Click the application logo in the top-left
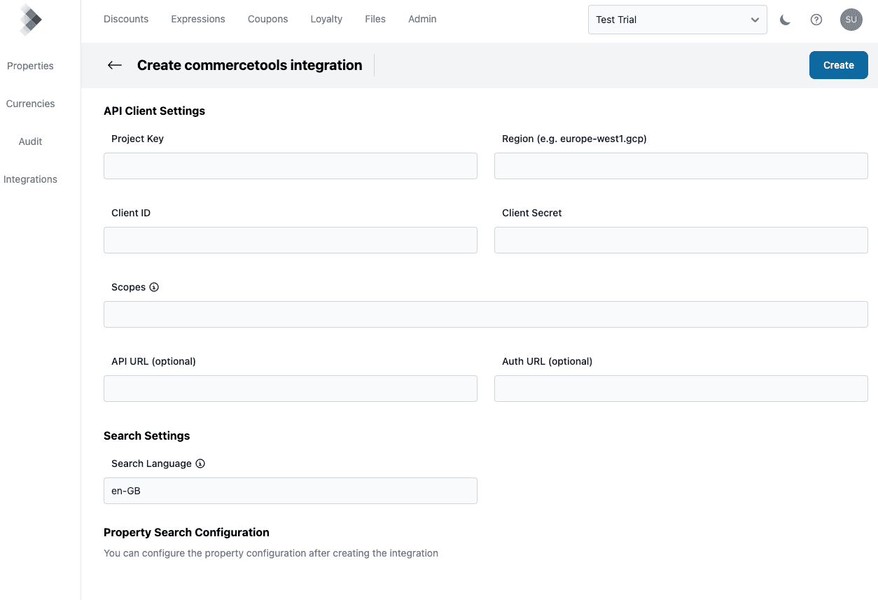Screen dimensions: 878x600 [x=30, y=20]
